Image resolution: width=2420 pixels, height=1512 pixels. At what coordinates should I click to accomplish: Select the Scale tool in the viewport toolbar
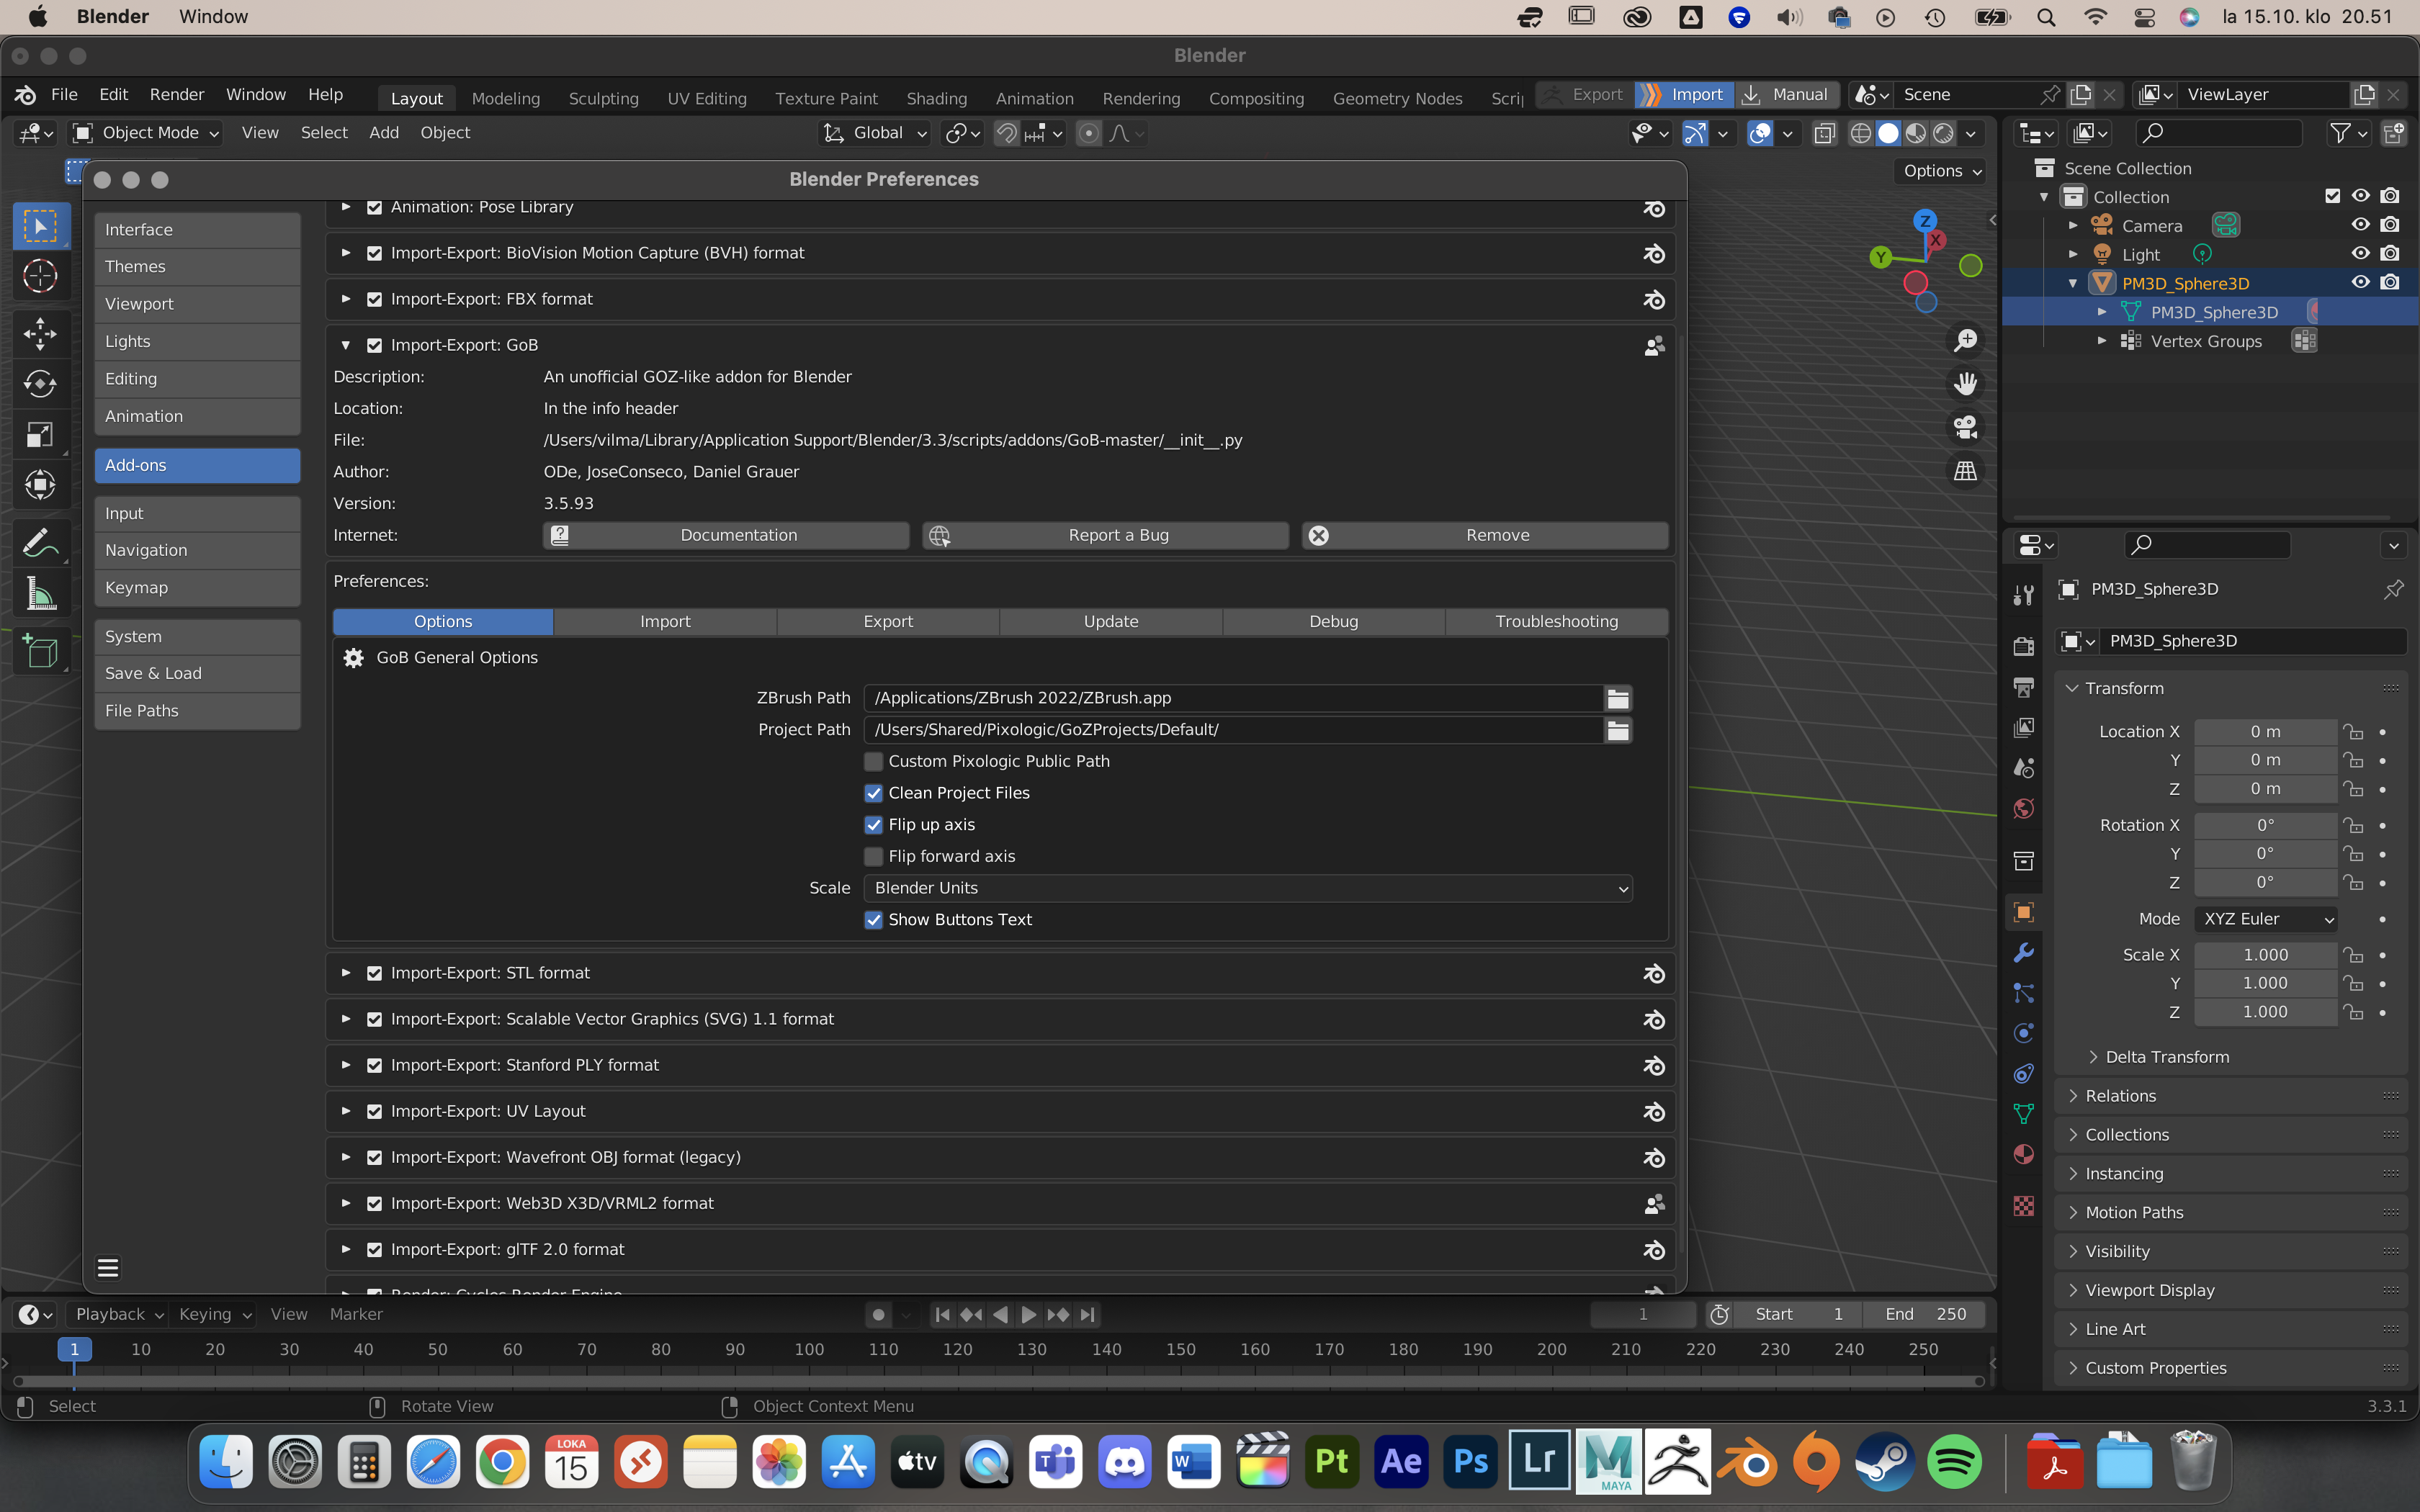pyautogui.click(x=40, y=435)
